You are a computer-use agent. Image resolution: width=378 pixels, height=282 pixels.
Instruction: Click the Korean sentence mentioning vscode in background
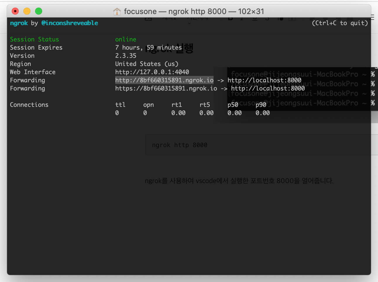239,181
